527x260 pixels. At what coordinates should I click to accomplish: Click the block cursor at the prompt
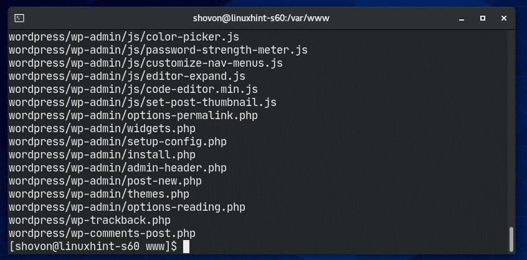pyautogui.click(x=186, y=247)
